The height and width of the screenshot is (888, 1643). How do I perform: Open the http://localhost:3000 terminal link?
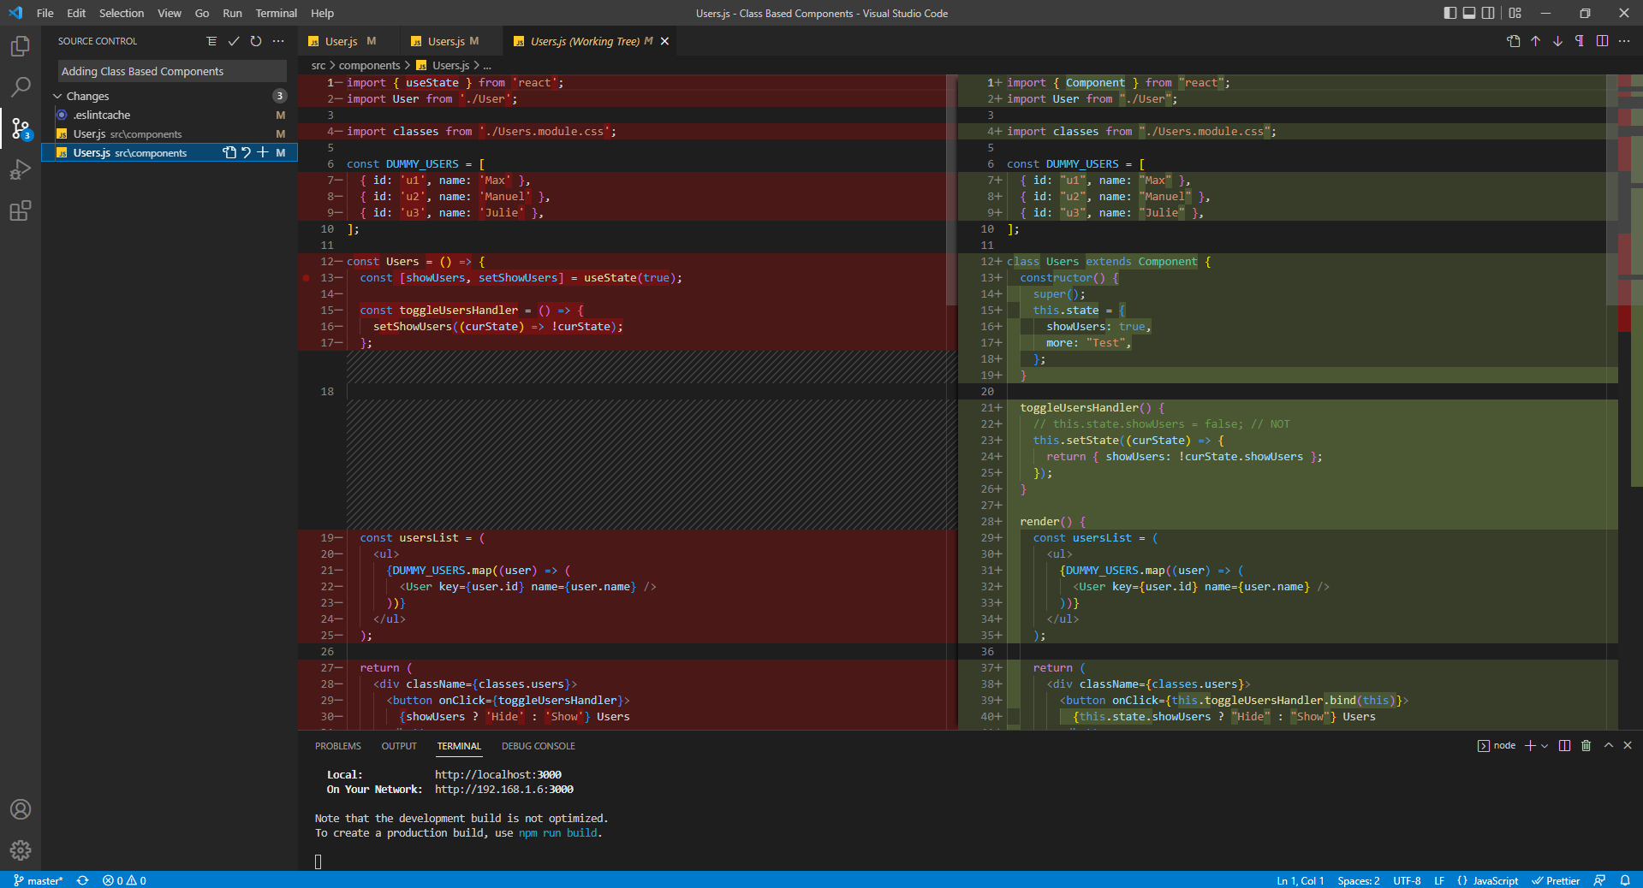[x=498, y=775]
